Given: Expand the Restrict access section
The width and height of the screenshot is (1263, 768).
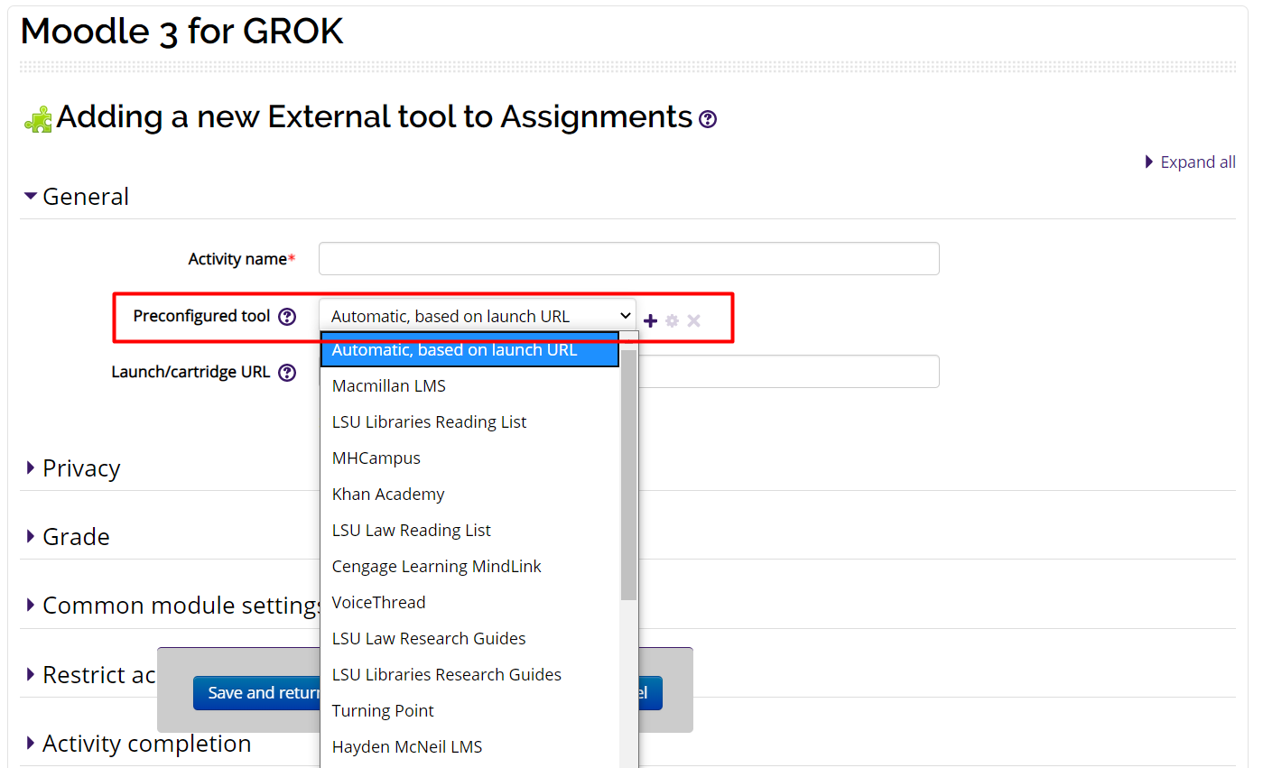Looking at the screenshot, I should tap(90, 675).
